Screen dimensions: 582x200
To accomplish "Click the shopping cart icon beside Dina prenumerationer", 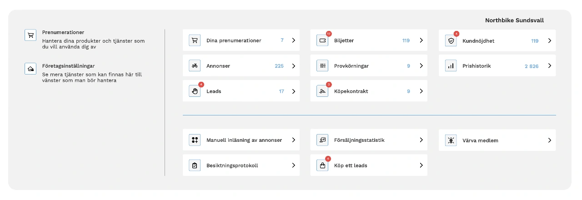I will pyautogui.click(x=195, y=40).
